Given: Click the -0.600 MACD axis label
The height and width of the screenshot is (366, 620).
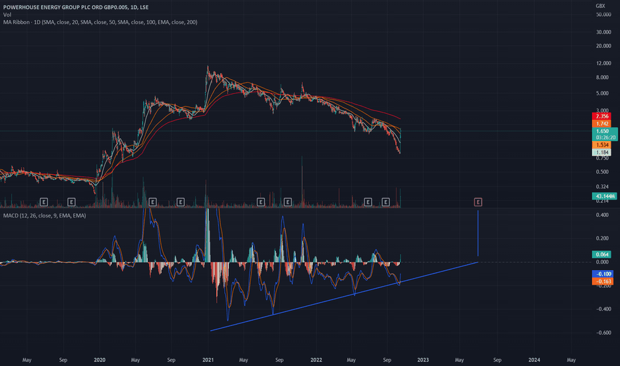Looking at the screenshot, I should point(603,333).
